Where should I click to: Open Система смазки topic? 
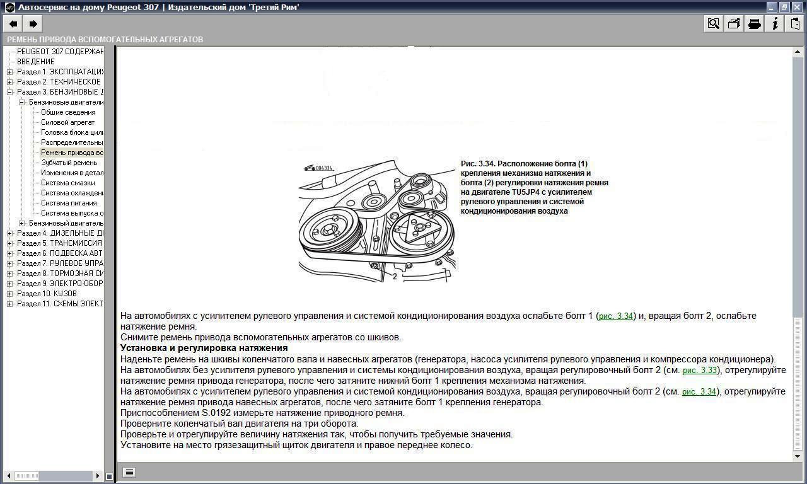[68, 183]
